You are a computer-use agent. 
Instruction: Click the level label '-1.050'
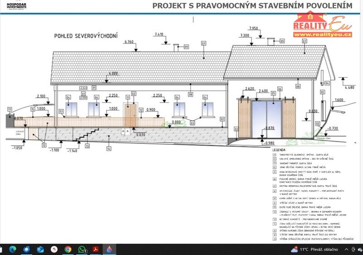[x=17, y=147]
